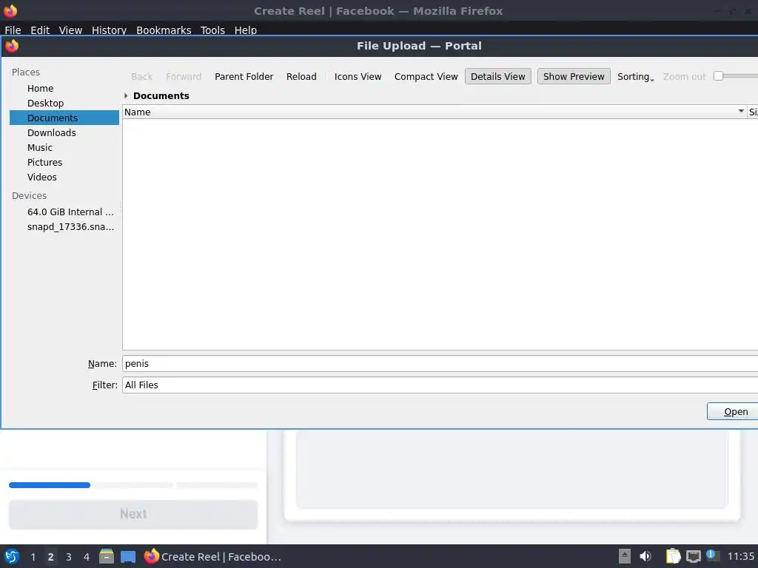Select the snapd_17336.snap device

tap(64, 227)
